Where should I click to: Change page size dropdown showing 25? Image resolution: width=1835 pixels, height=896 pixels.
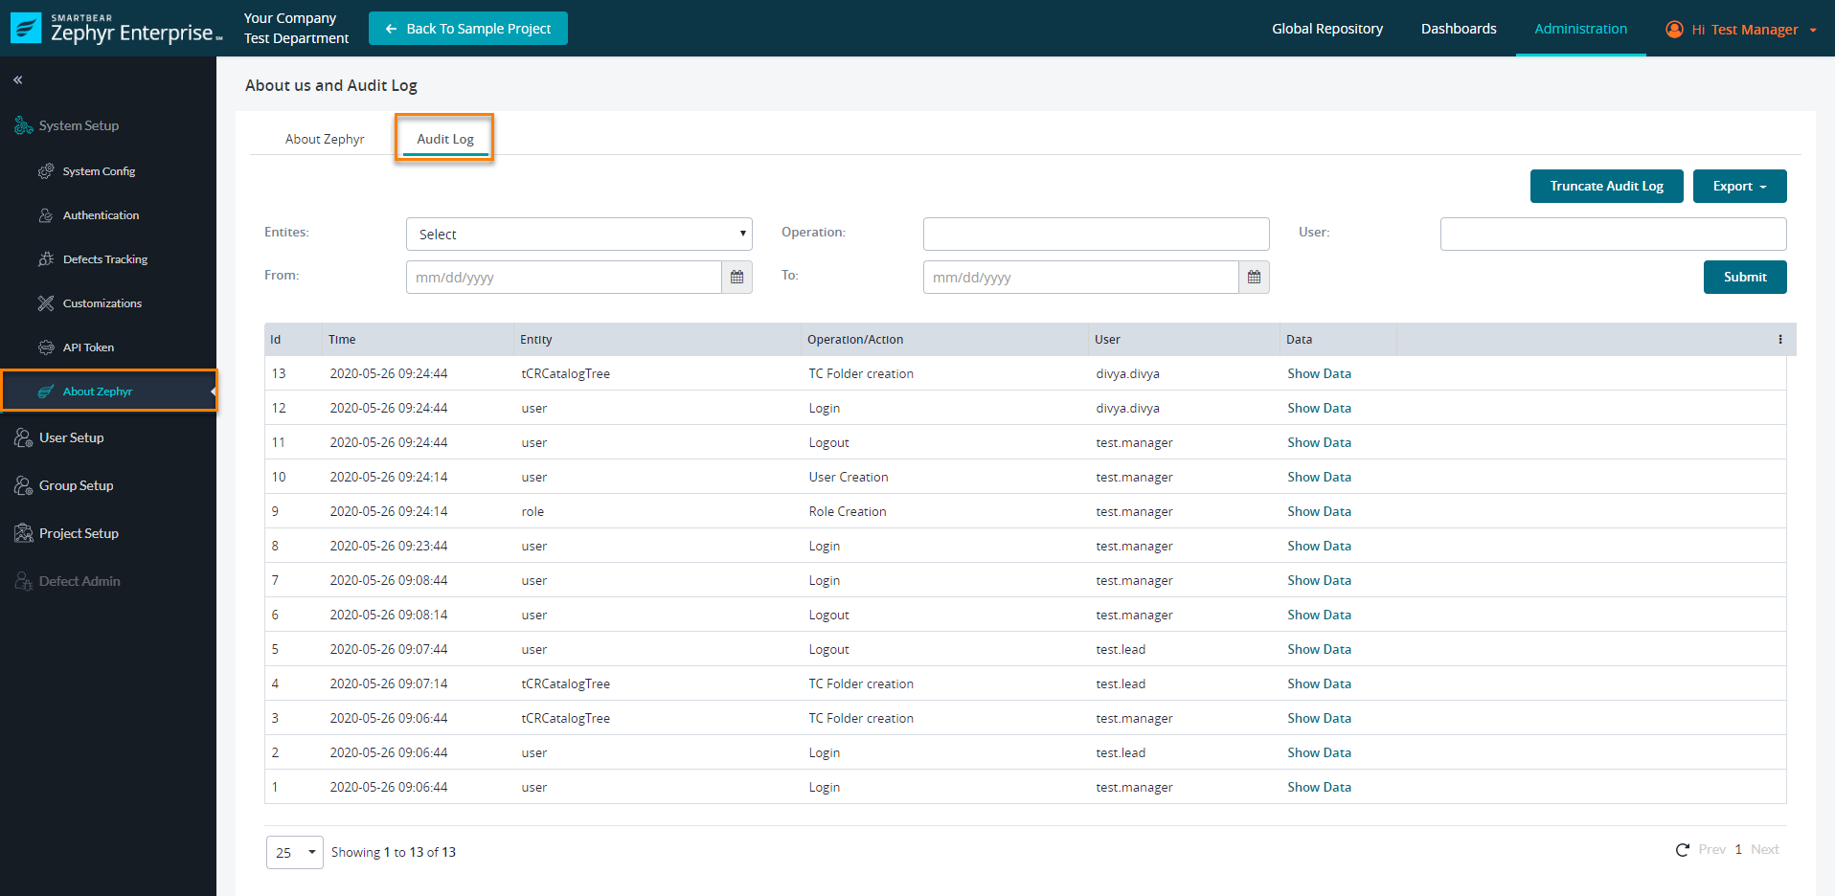[294, 852]
